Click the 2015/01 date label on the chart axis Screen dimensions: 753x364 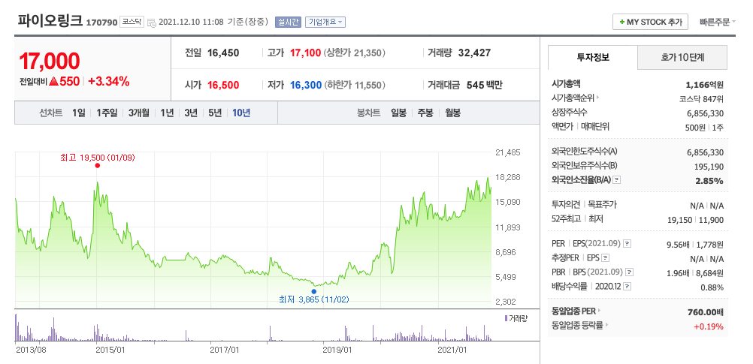coord(110,350)
